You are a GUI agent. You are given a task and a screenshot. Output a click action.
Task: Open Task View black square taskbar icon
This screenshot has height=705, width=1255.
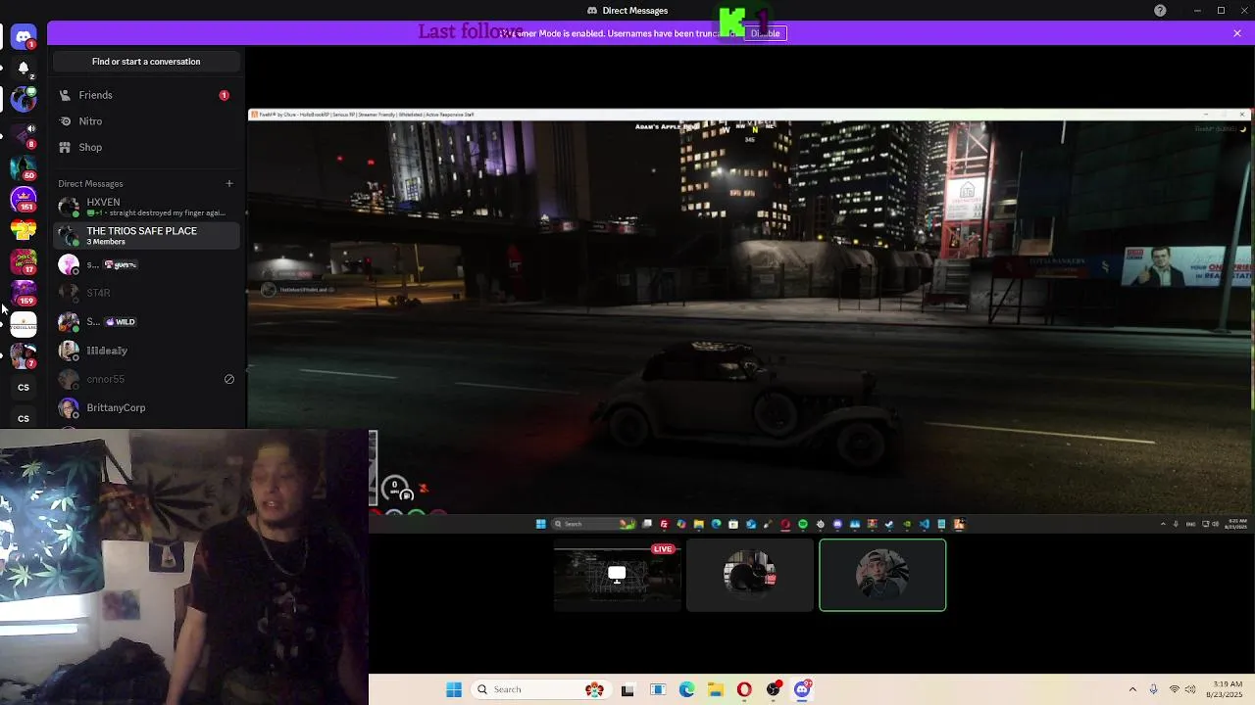(x=627, y=689)
